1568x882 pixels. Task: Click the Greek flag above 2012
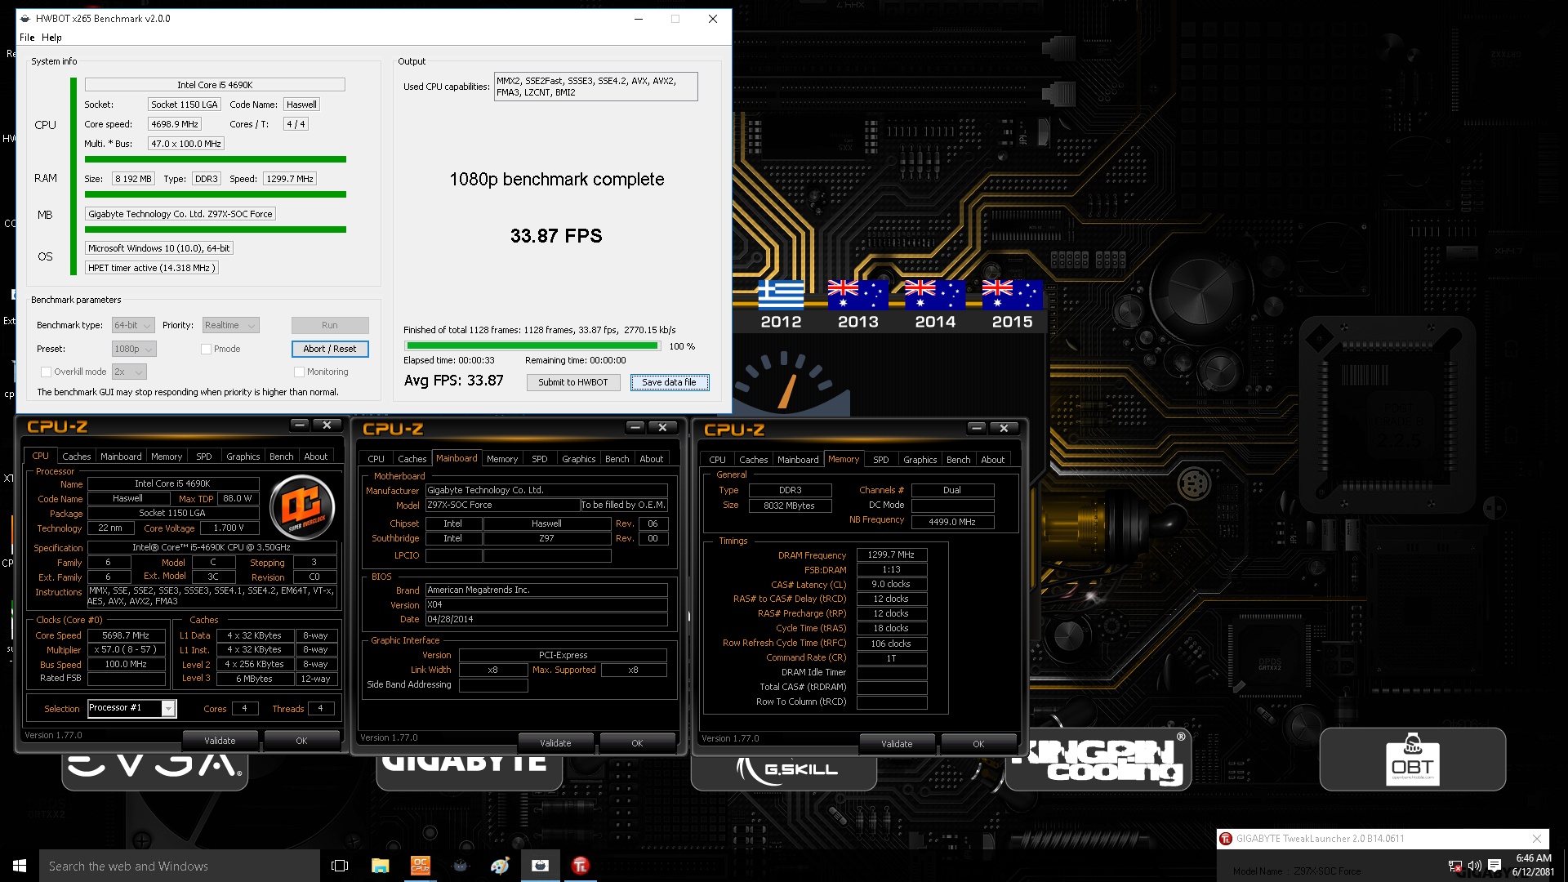tap(781, 295)
